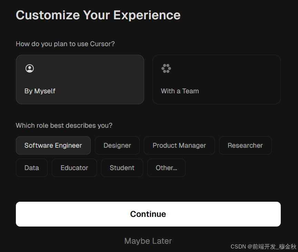The height and width of the screenshot is (252, 298).
Task: Choose the Student role
Action: tap(122, 168)
